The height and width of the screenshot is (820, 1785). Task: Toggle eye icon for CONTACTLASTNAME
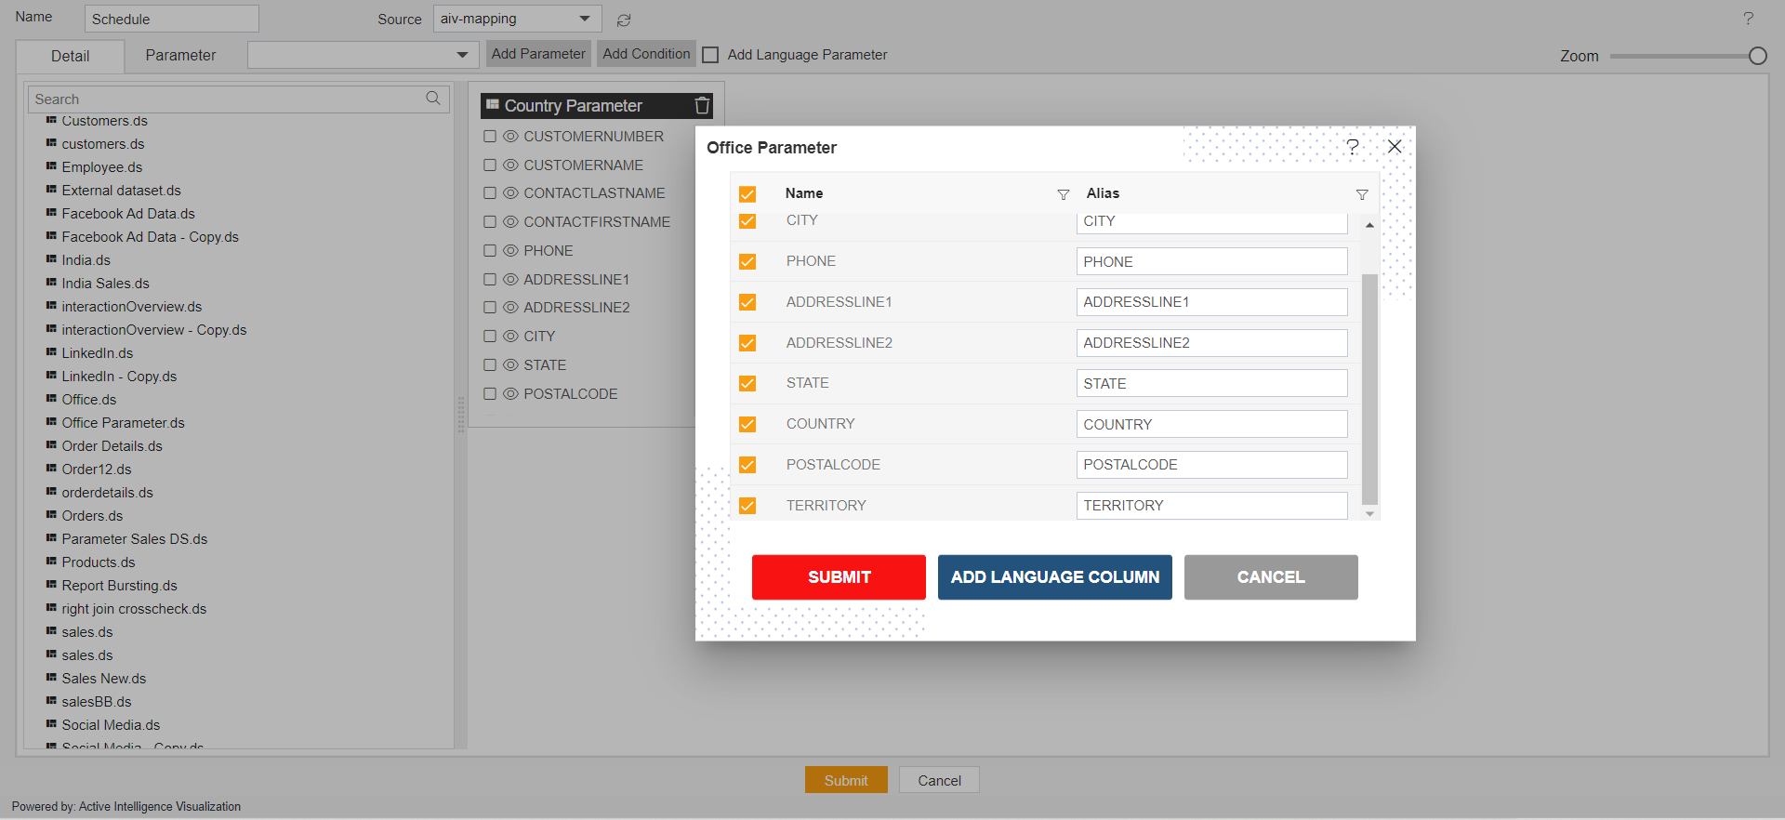click(x=510, y=193)
